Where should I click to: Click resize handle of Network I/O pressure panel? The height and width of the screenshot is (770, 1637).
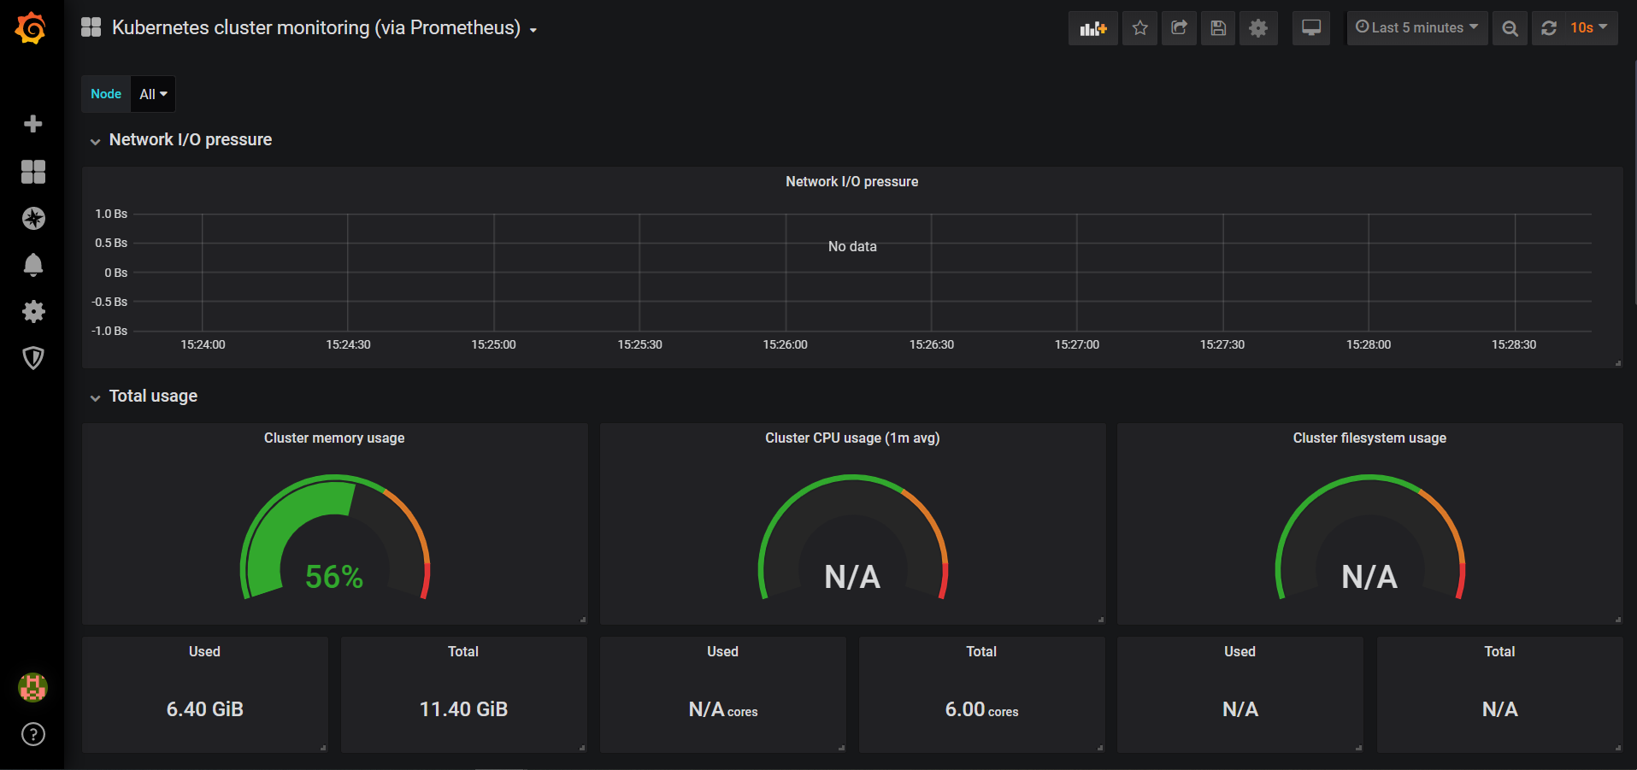tap(1617, 363)
